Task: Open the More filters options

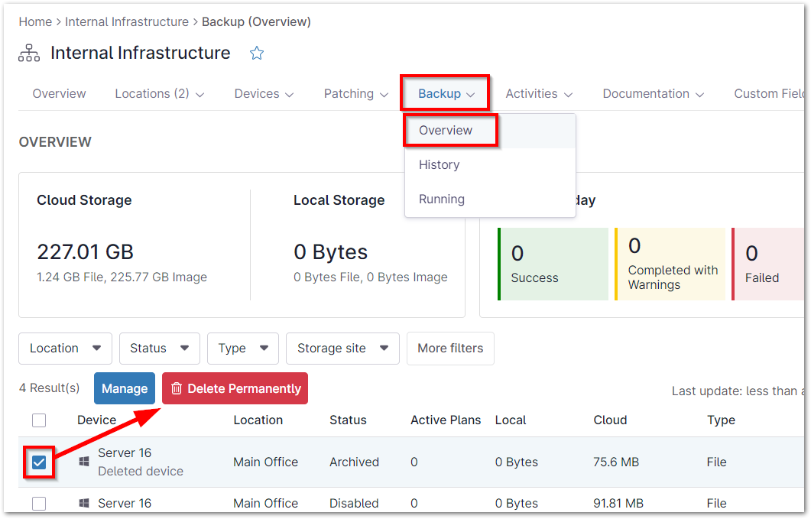Action: [450, 349]
